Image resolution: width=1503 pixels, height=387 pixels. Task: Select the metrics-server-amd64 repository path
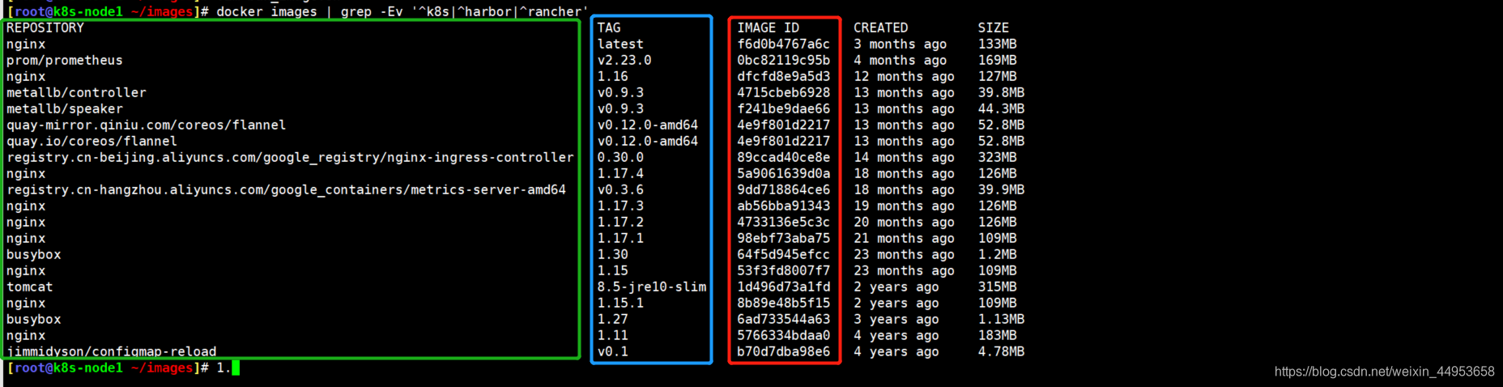[x=286, y=190]
